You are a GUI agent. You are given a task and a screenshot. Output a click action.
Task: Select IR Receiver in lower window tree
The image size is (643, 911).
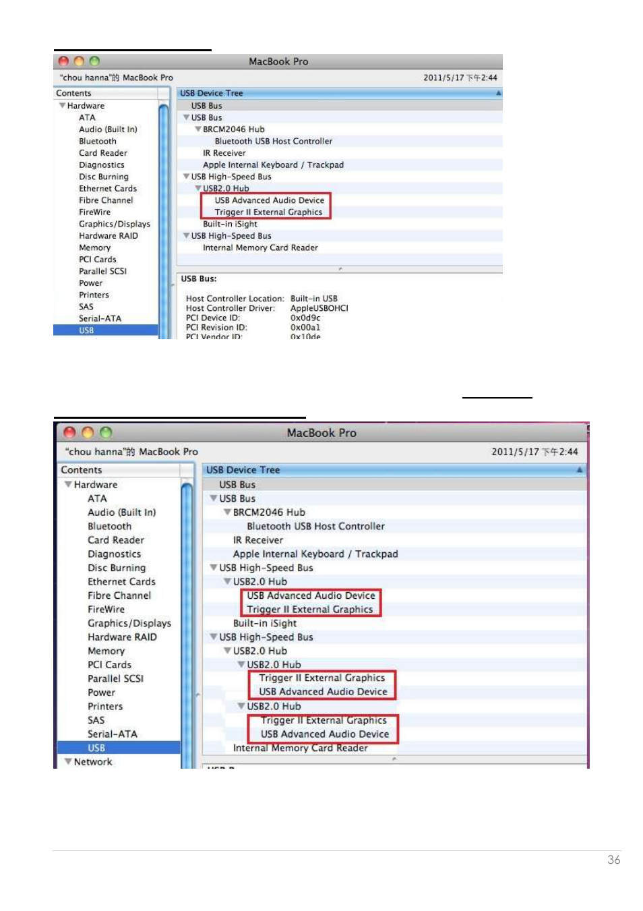[258, 540]
